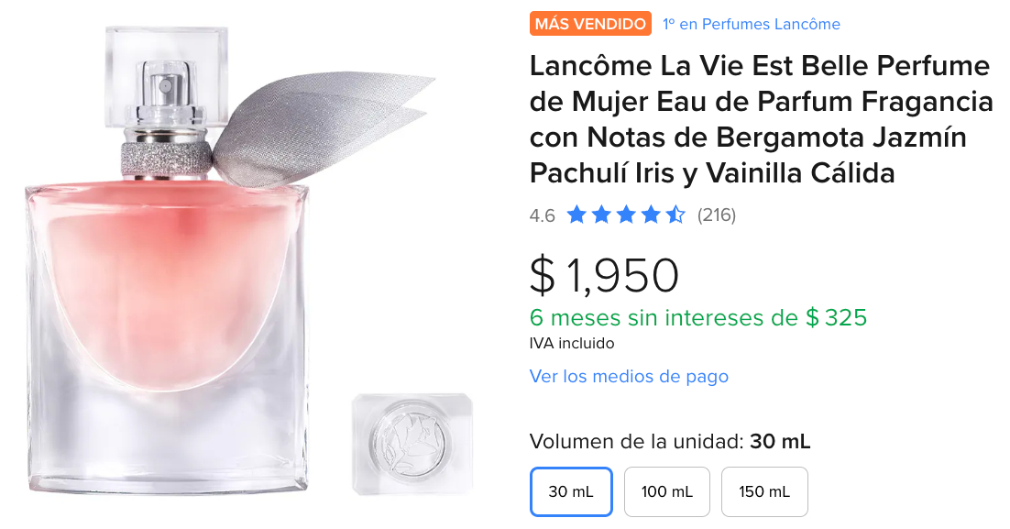1010x529 pixels.
Task: Click the bottle cap image with rose emblem
Action: point(412,444)
